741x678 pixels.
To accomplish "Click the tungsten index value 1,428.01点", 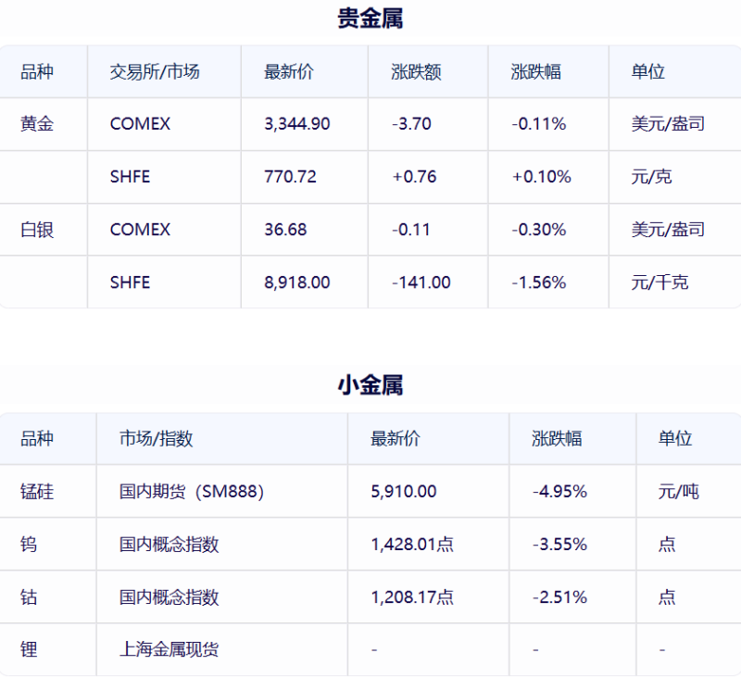I will [x=411, y=545].
